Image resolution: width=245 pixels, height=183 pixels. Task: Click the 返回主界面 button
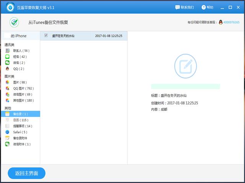tap(26, 173)
